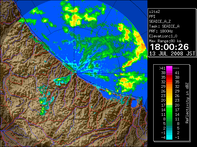The height and width of the screenshot is (147, 197).
Task: Click the SEAICE_A_Z product label
Action: point(160,21)
